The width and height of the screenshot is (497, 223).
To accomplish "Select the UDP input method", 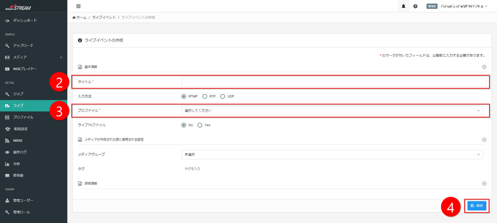I will [222, 96].
